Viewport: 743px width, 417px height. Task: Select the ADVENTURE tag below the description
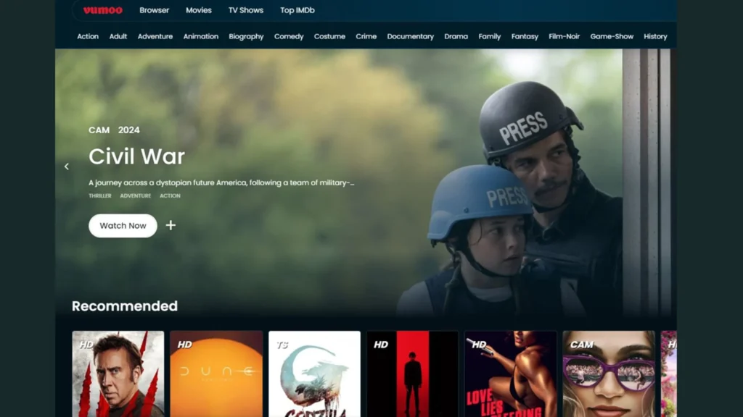[x=135, y=195]
